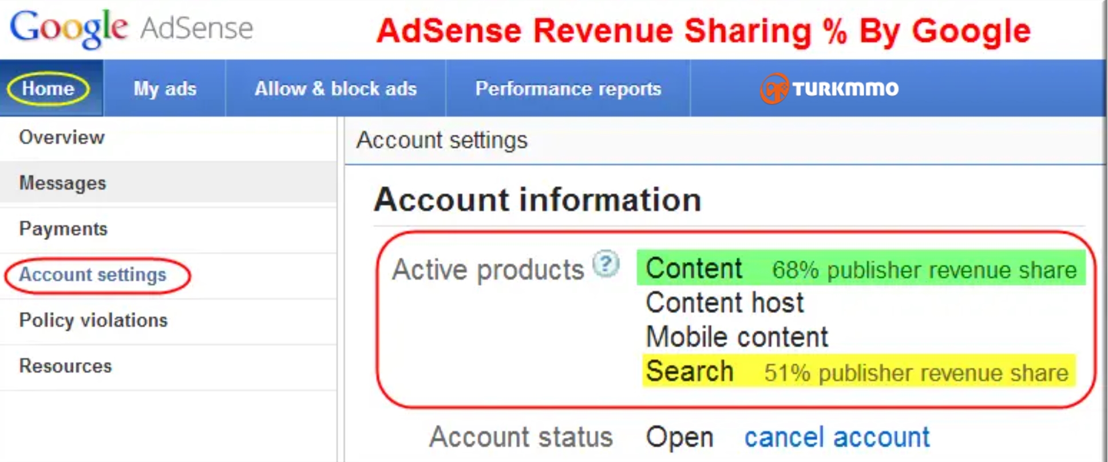Viewport: 1108px width, 462px height.
Task: Open the Allow & block ads tab
Action: pyautogui.click(x=336, y=89)
